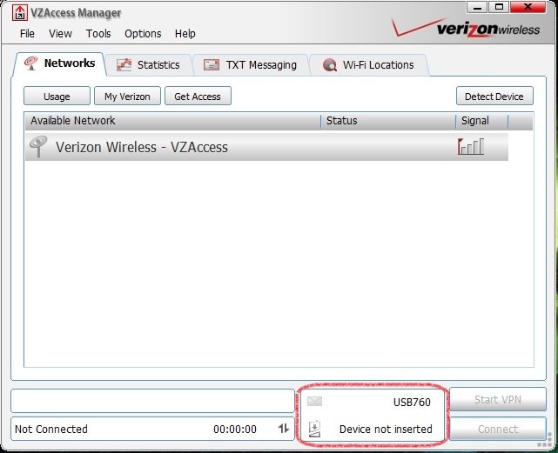Maximize the VZAccess Manager window
Image resolution: width=558 pixels, height=453 pixels.
tap(500, 7)
